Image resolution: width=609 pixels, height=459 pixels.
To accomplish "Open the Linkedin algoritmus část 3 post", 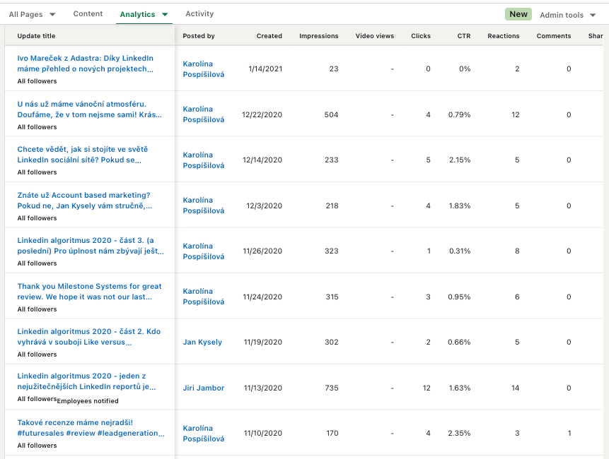I will (x=90, y=246).
